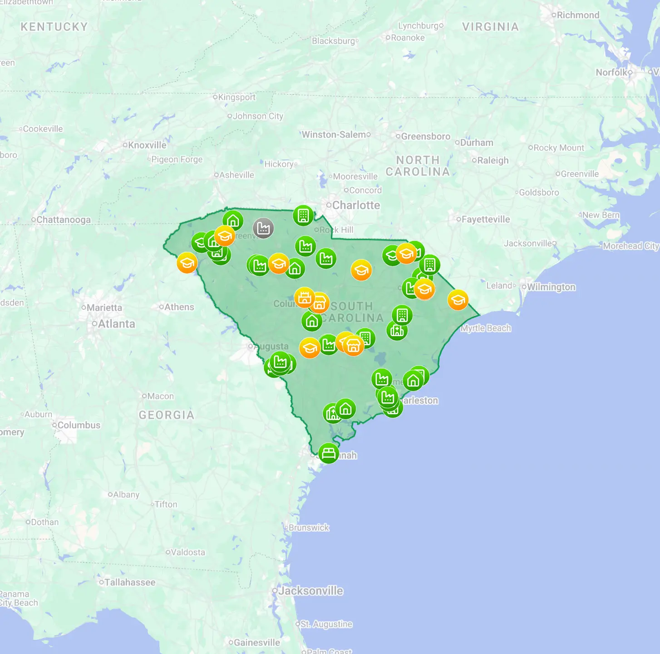660x654 pixels.
Task: Select the Raleigh city label
Action: [493, 160]
